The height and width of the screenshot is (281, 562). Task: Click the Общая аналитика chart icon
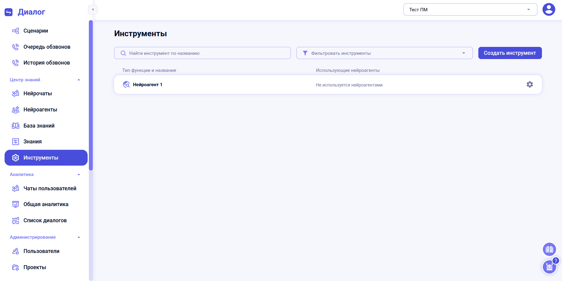click(16, 204)
